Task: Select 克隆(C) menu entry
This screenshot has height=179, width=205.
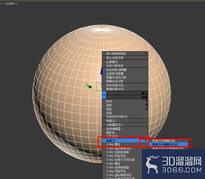Action: click(x=125, y=121)
